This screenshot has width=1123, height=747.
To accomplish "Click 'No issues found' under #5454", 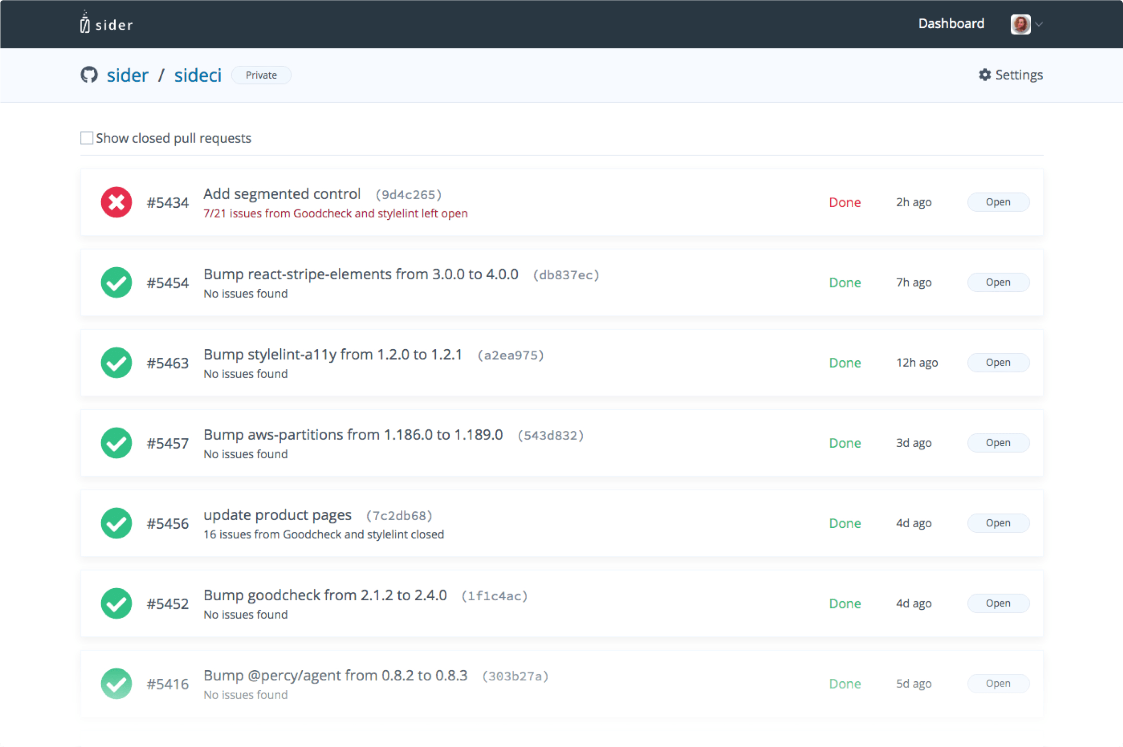I will pos(246,293).
